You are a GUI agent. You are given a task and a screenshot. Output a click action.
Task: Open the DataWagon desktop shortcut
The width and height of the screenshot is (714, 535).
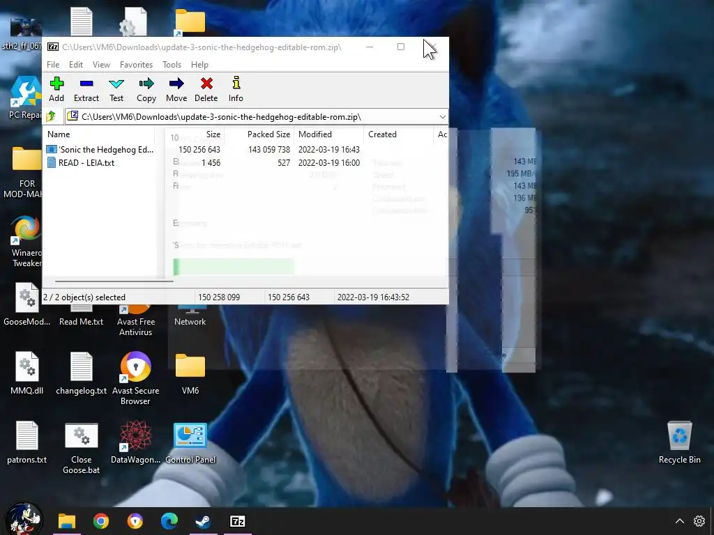pos(136,442)
